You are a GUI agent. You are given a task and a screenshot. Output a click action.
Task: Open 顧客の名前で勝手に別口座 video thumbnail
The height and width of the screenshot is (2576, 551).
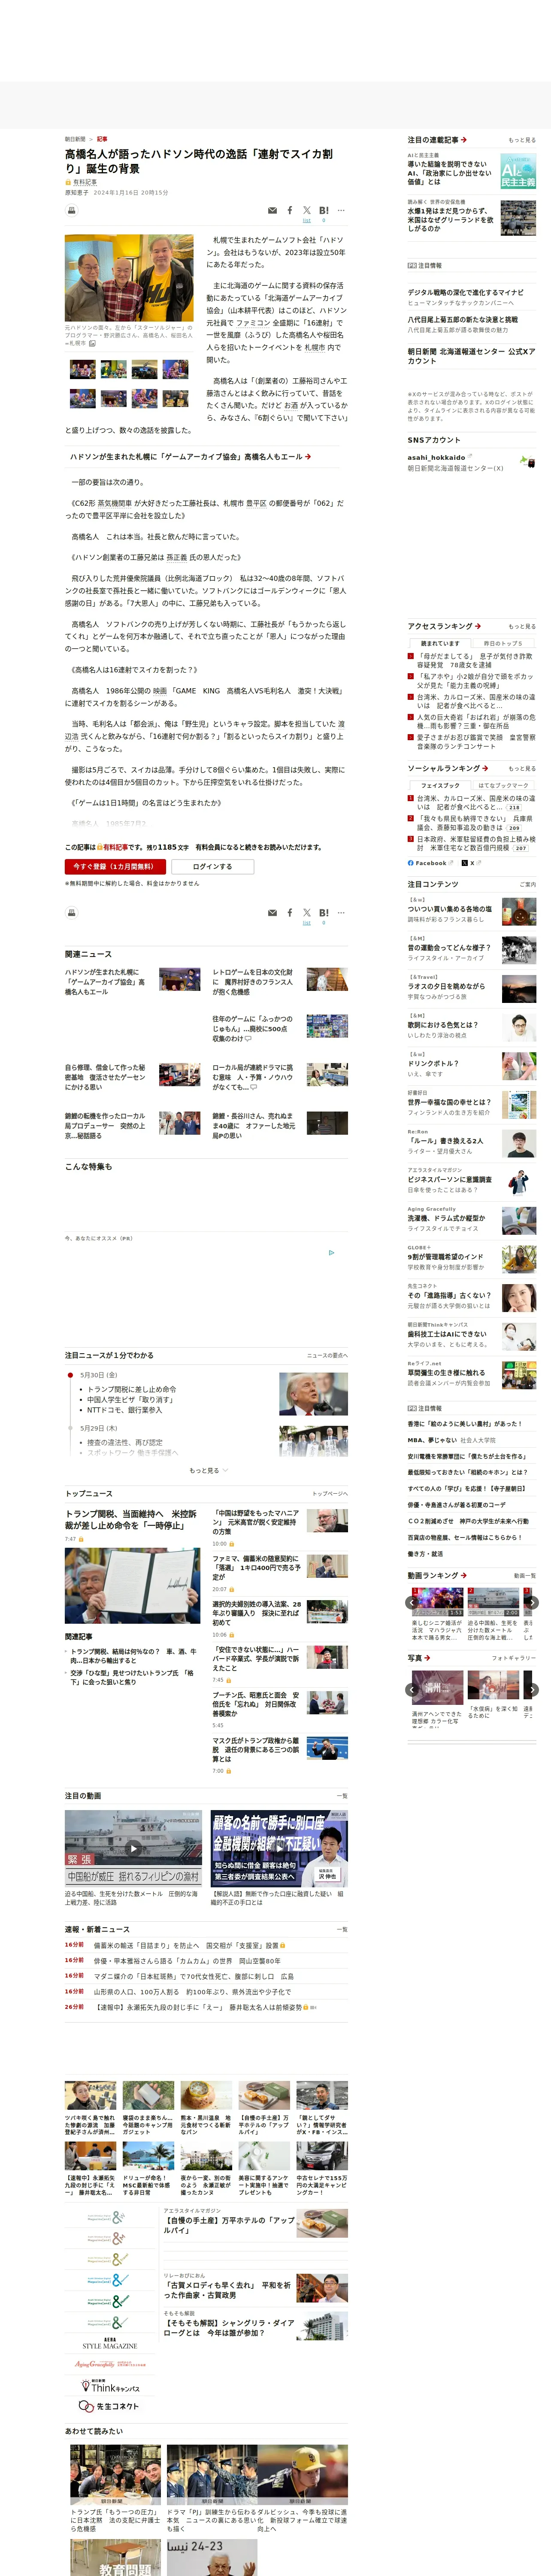279,1849
